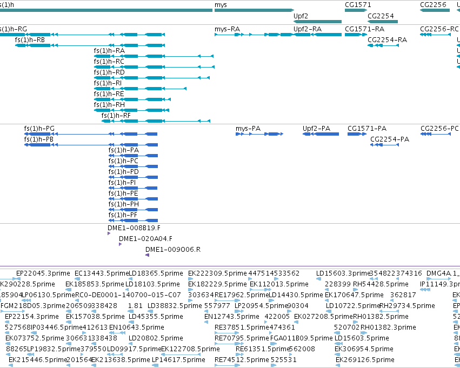Click the mys-PA protein label
This screenshot has height=368, width=460.
(x=248, y=129)
